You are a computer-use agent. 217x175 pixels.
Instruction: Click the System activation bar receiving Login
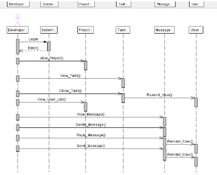tap(49, 46)
